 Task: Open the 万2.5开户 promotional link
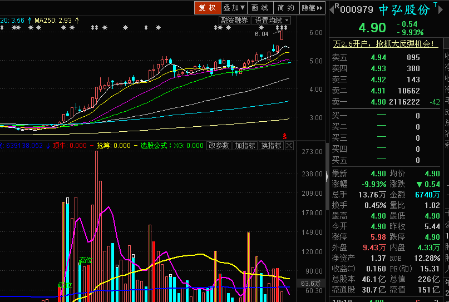(x=386, y=44)
